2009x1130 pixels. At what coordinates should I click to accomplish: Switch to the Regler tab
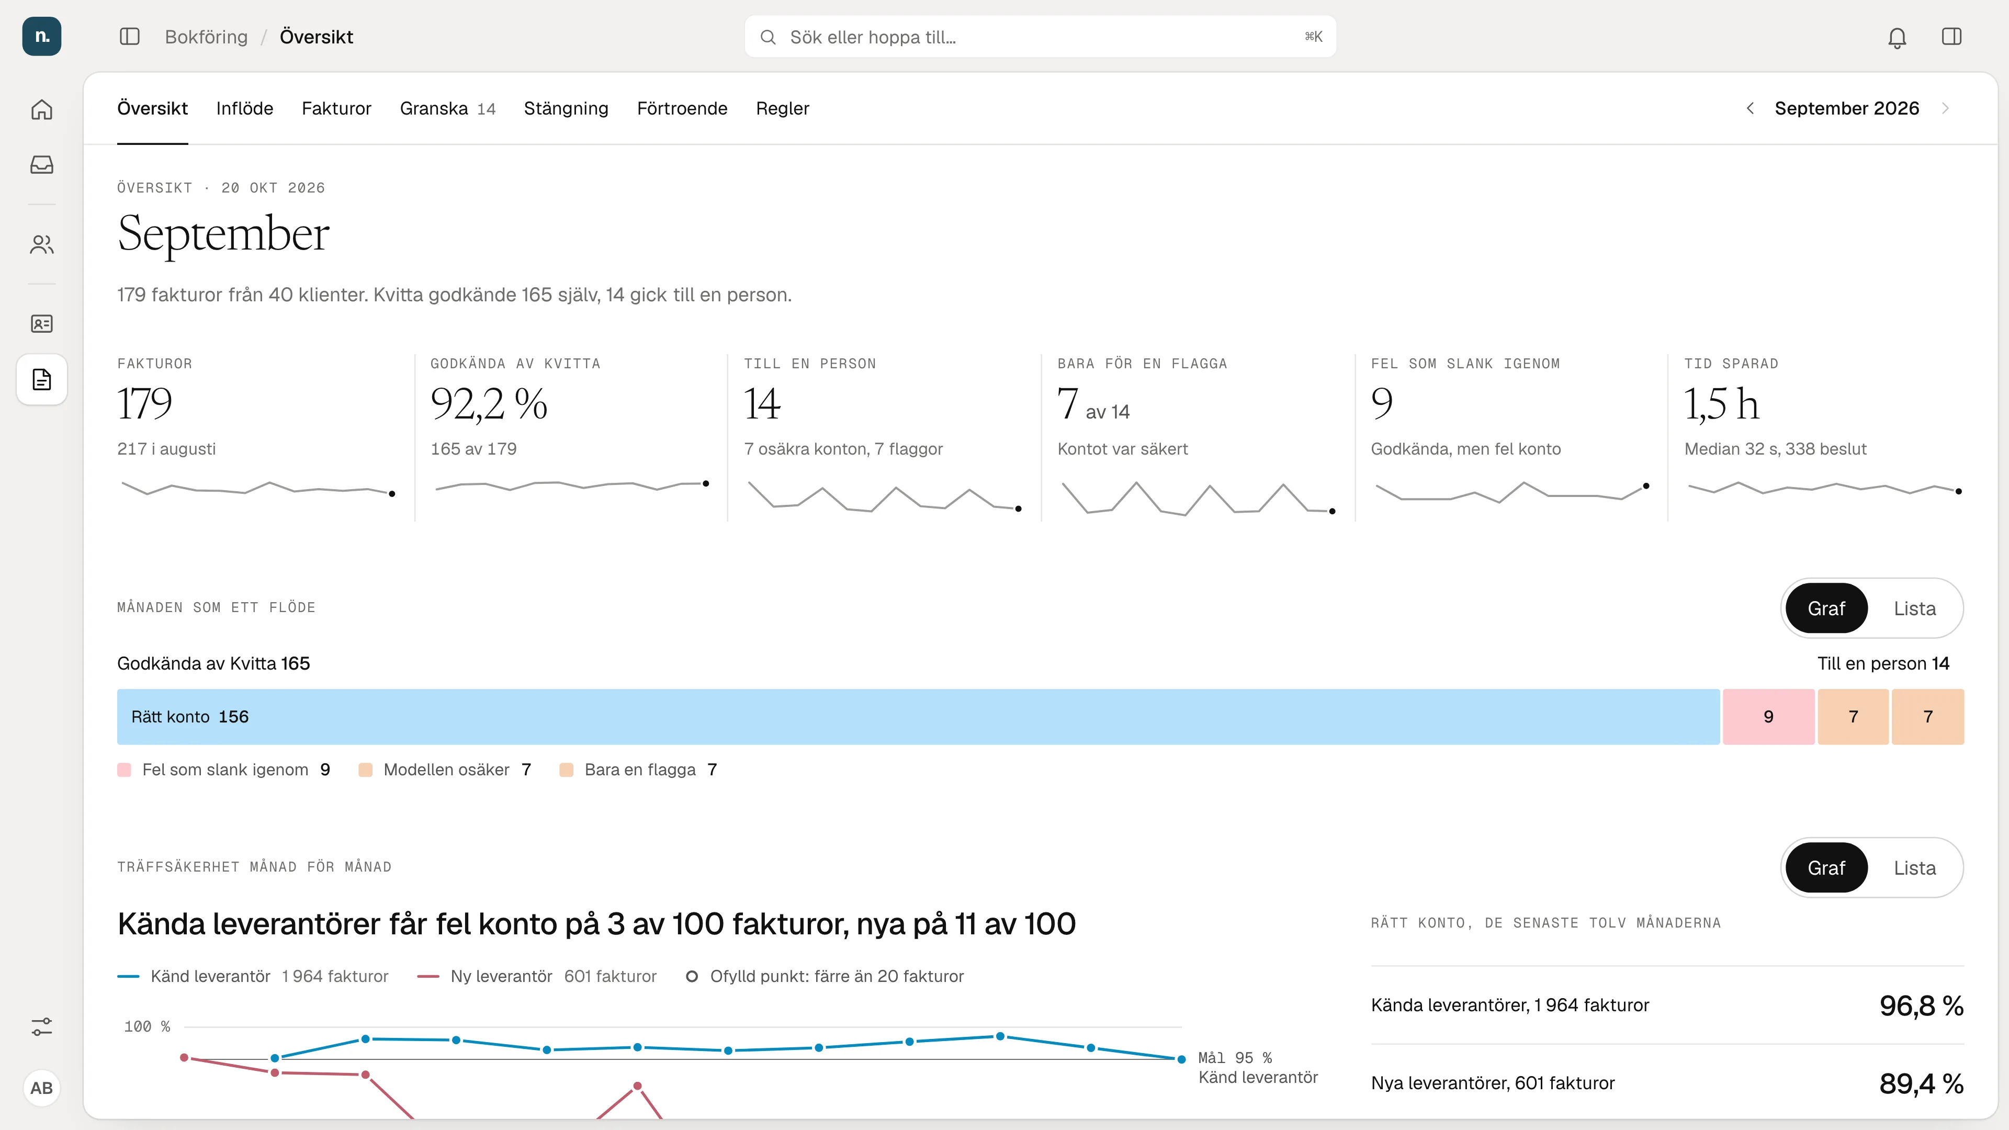[782, 108]
